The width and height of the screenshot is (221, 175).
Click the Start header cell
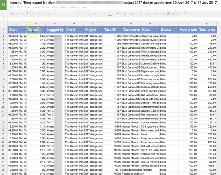point(17,30)
